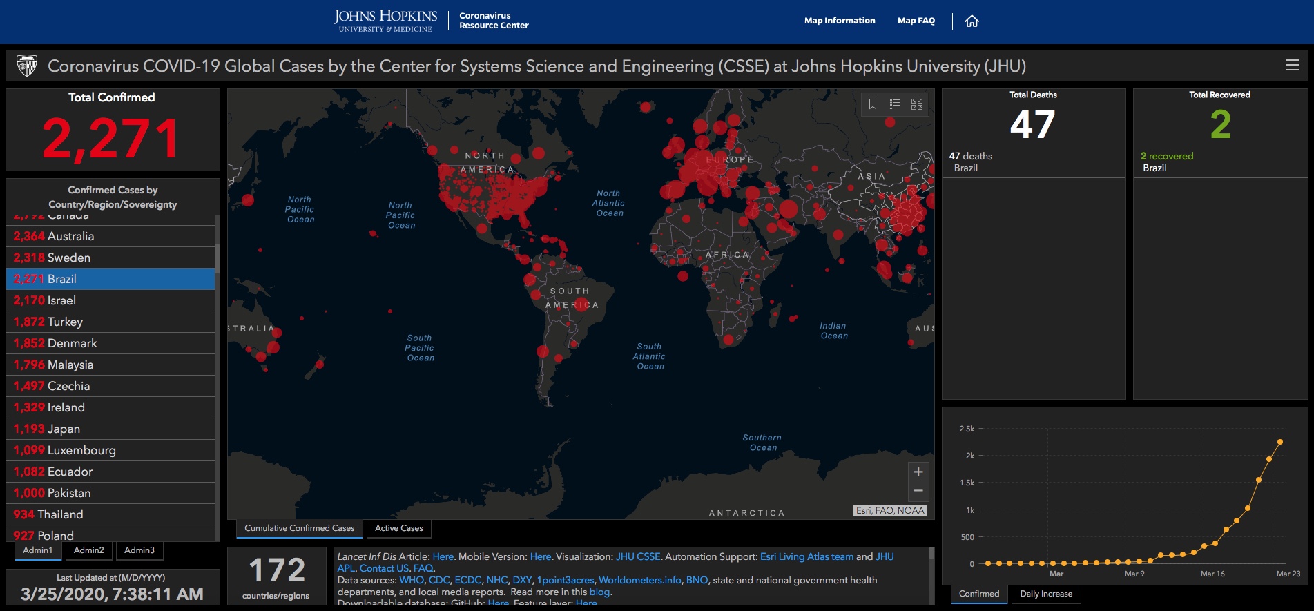Screen dimensions: 1314x611
Task: Select the Admin2 tab
Action: 88,550
